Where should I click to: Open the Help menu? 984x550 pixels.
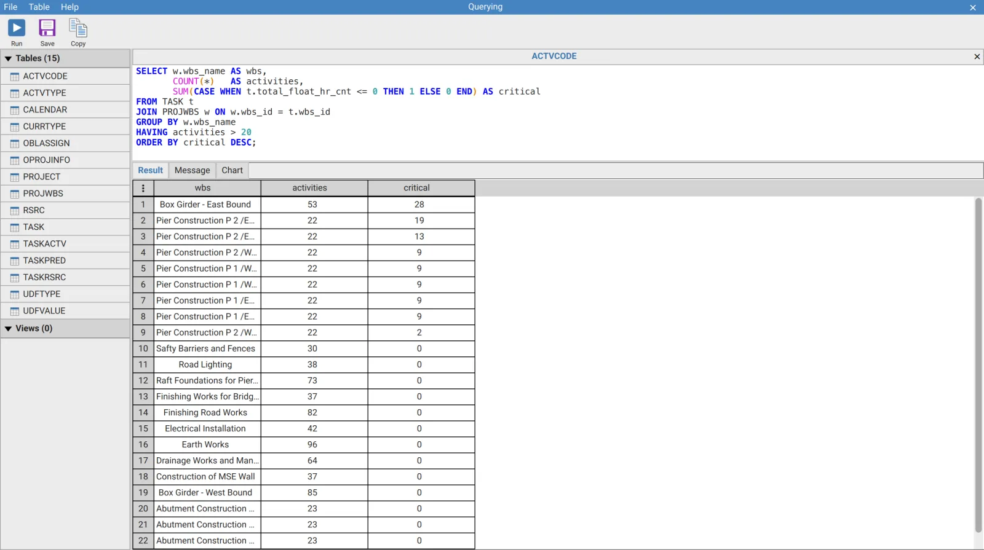point(69,7)
